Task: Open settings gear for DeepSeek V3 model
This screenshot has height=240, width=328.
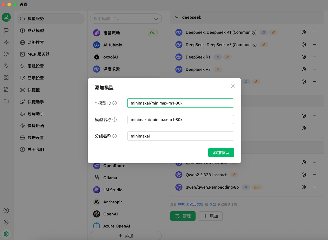Action: coord(304,69)
